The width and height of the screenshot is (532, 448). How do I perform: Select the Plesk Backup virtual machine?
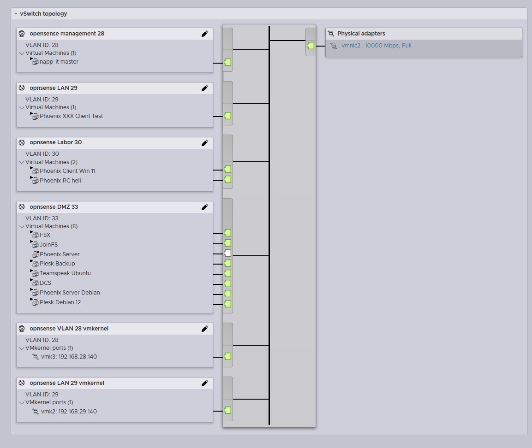point(57,264)
